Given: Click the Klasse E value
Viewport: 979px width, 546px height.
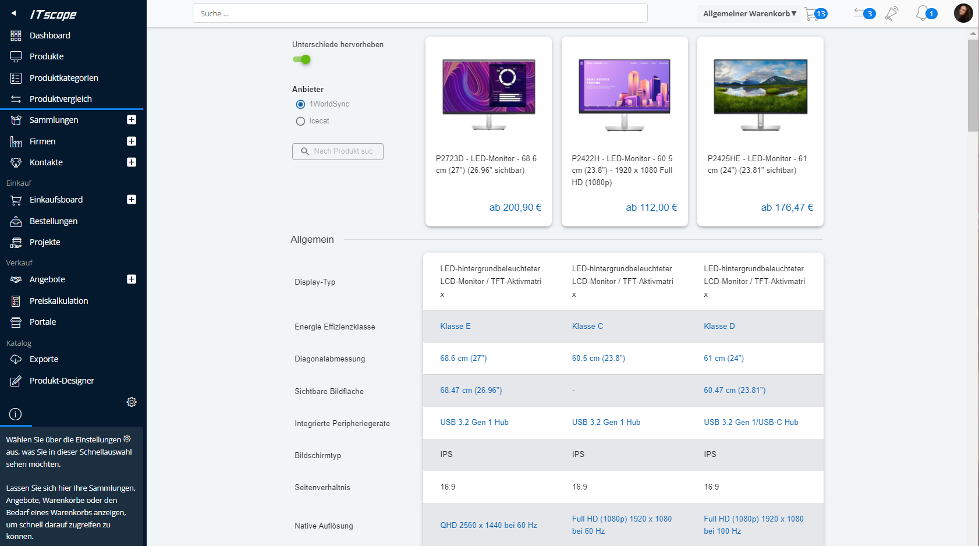Looking at the screenshot, I should (455, 327).
